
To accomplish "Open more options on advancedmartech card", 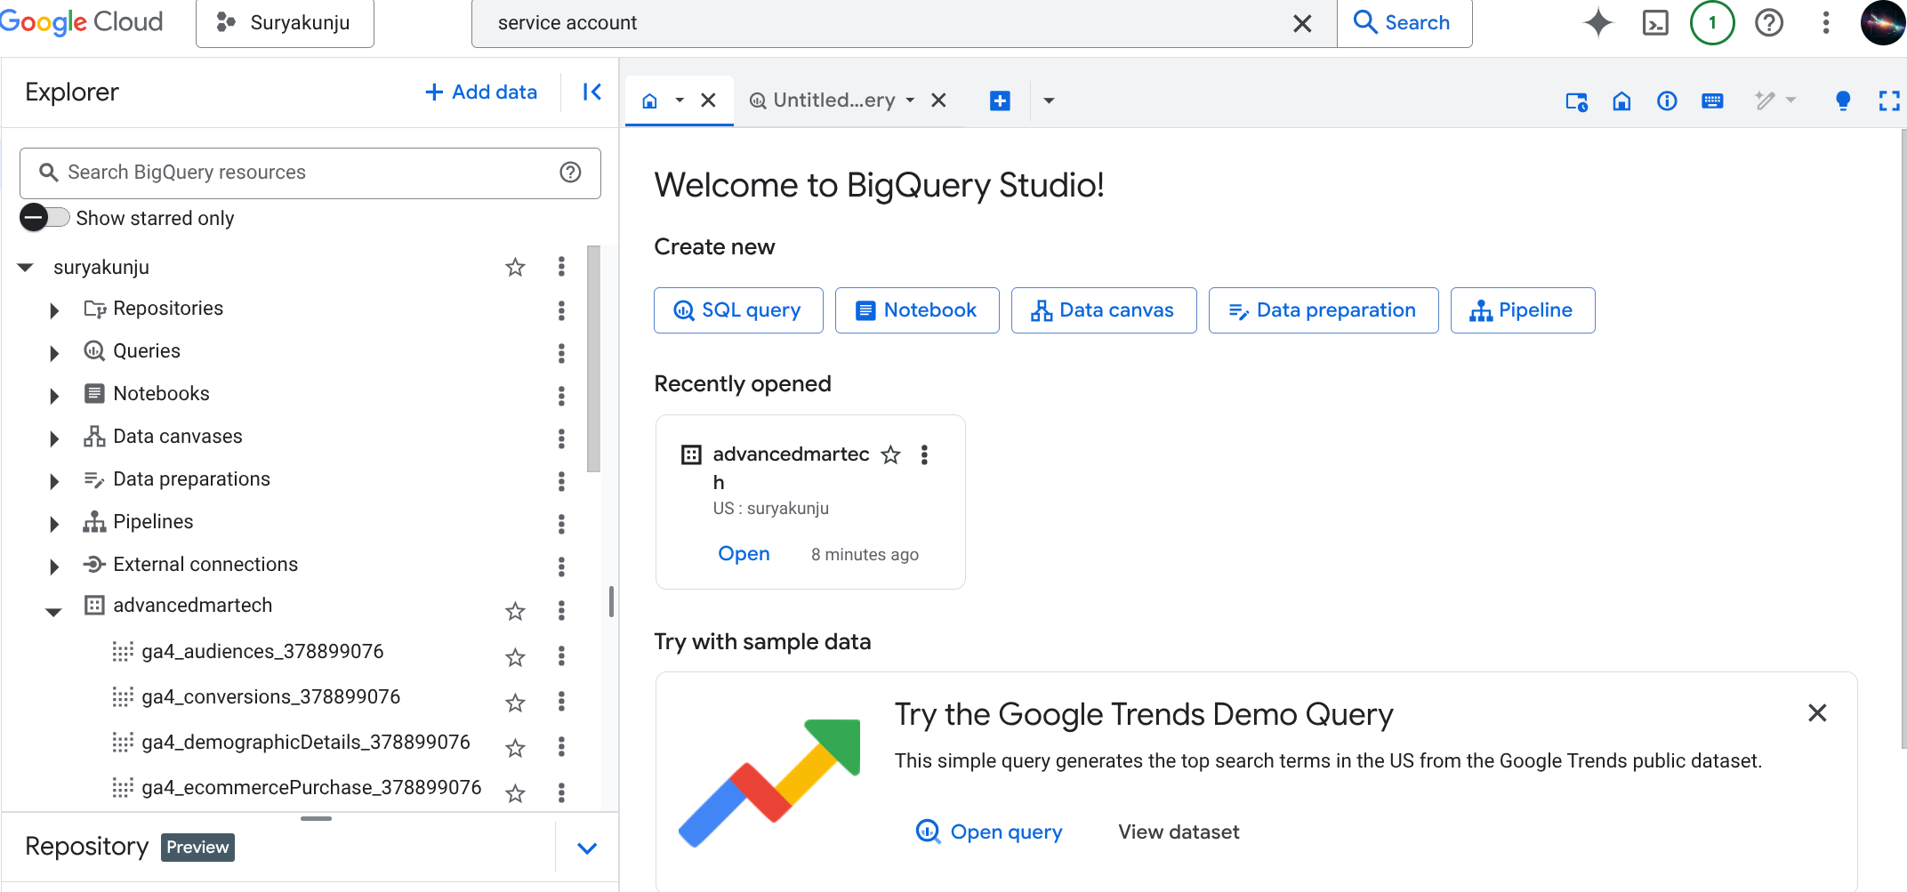I will [x=924, y=455].
